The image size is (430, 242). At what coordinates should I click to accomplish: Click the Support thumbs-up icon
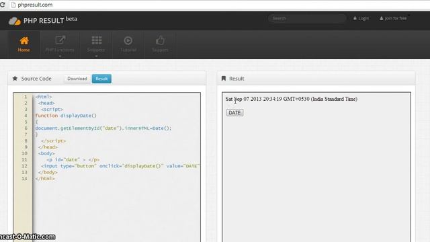[x=160, y=40]
